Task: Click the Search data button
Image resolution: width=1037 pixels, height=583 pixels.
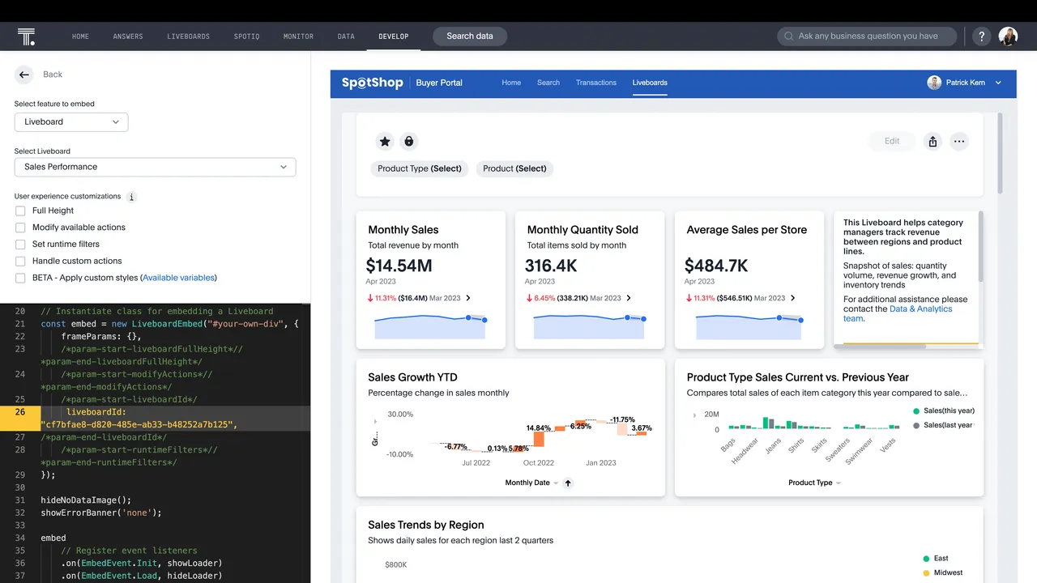Action: point(470,36)
